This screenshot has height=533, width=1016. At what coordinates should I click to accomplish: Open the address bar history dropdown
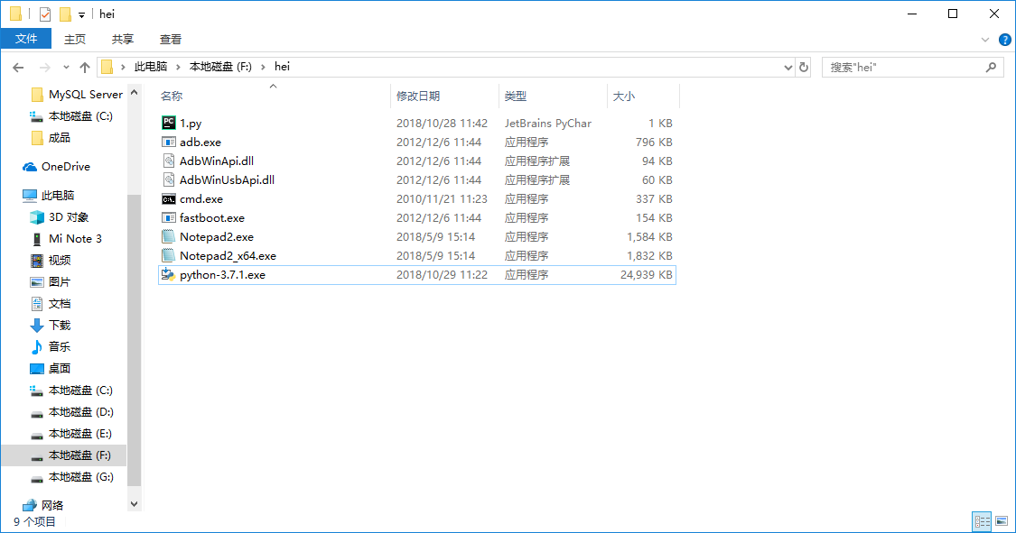pyautogui.click(x=788, y=68)
